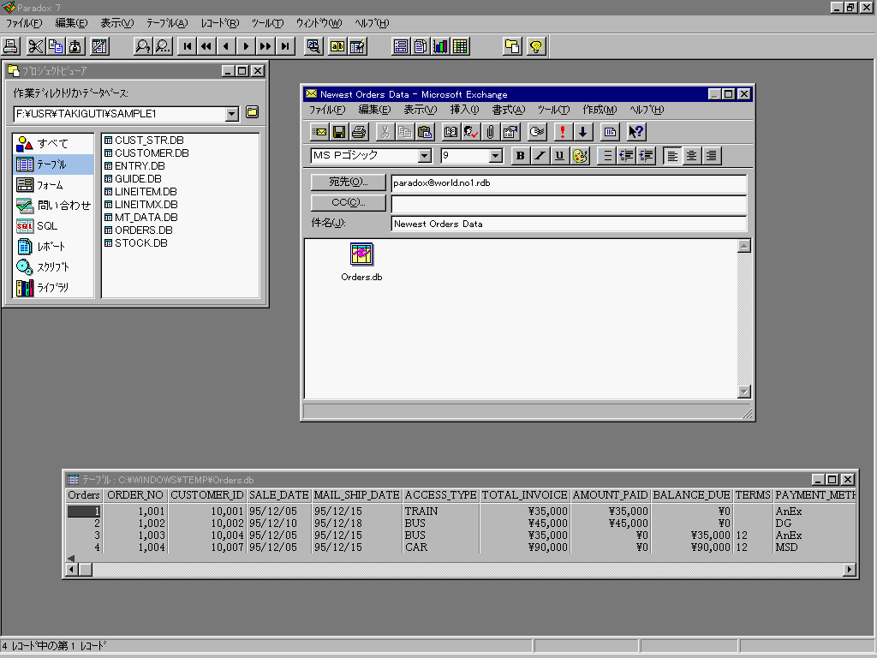Select the 問い合わせ category
Screen dimensions: 877x658
[53, 206]
